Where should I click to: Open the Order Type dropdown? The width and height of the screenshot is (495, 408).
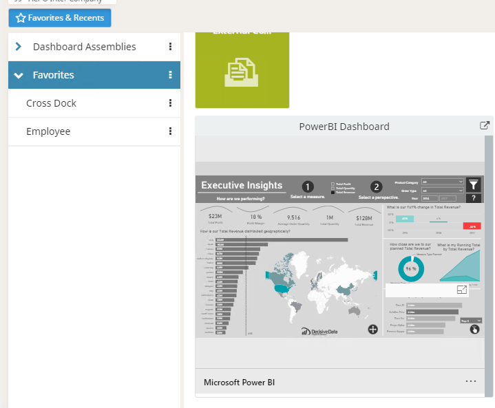tap(442, 191)
